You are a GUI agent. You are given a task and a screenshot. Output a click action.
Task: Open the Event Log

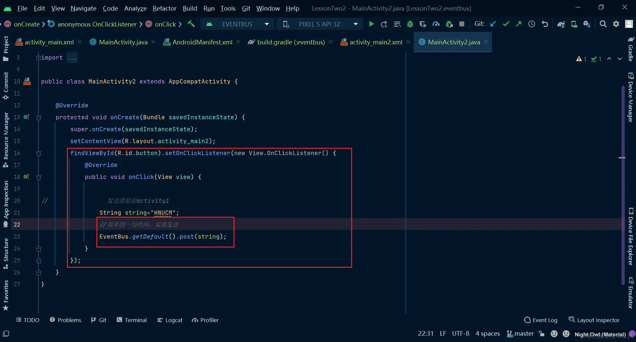coord(541,320)
